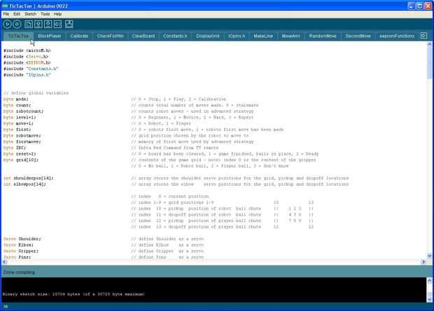
Task: Click the 'byte mode;' declaration
Action: coord(16,99)
